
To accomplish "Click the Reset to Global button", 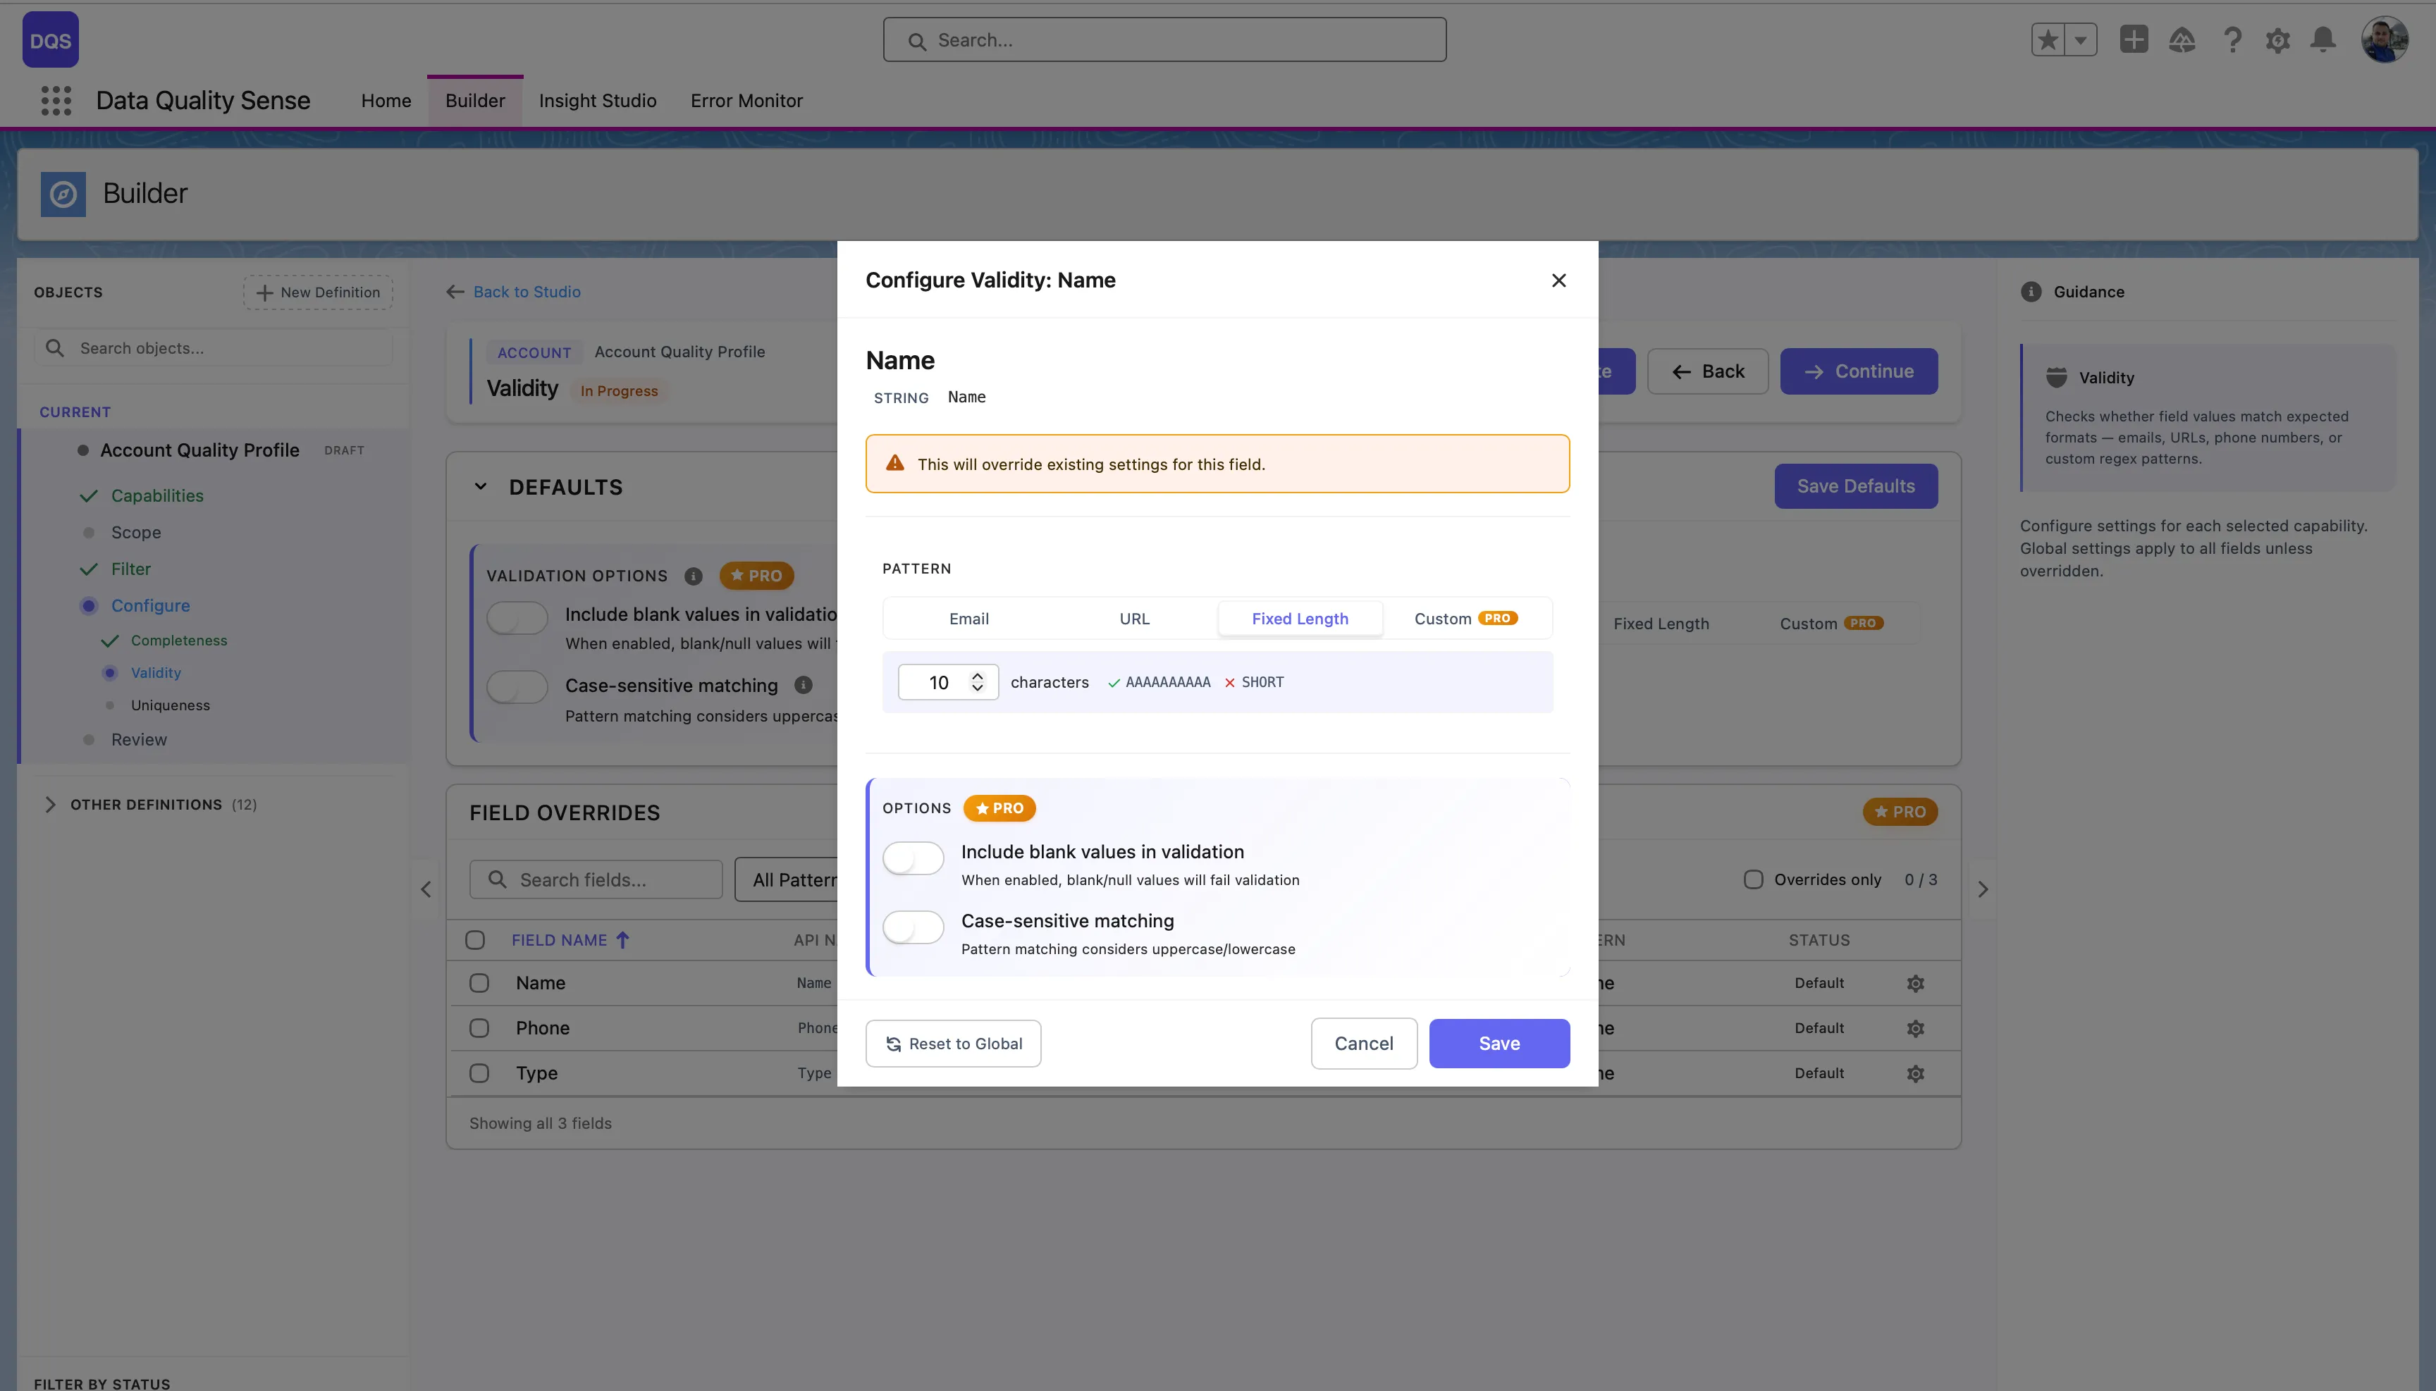I will coord(952,1042).
